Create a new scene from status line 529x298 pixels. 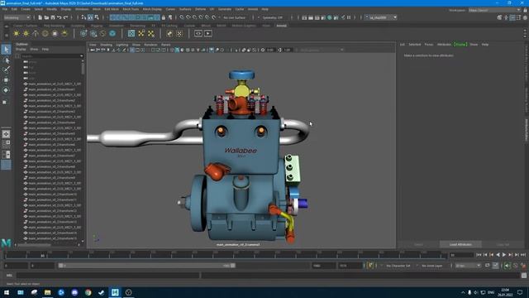click(x=41, y=17)
